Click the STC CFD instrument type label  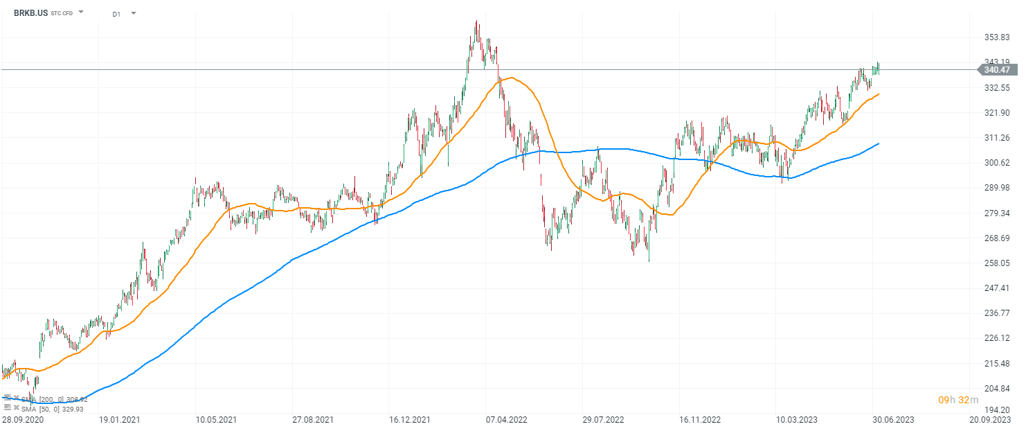pyautogui.click(x=62, y=13)
